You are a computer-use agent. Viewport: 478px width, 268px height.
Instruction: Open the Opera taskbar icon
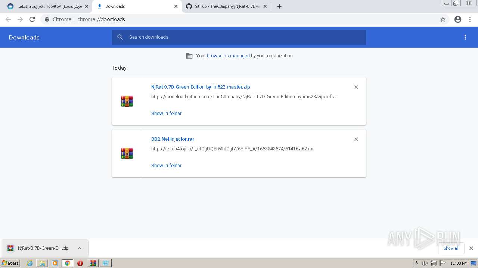click(80, 263)
